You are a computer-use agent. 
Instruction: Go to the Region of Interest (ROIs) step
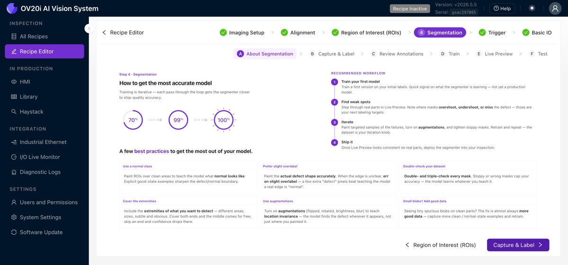(366, 33)
